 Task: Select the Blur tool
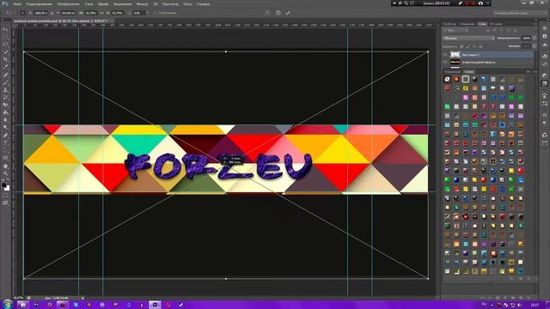tap(5, 120)
